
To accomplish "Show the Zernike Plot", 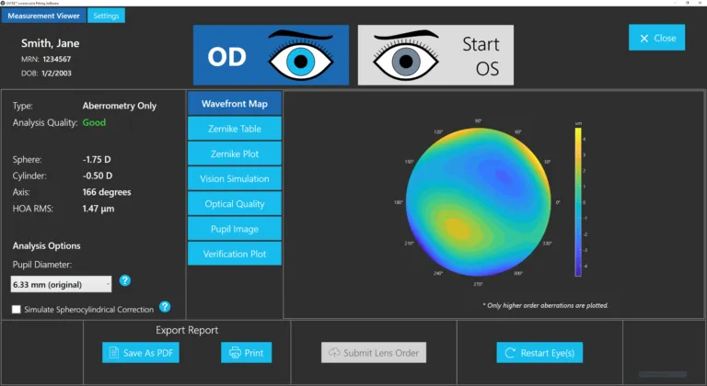I will point(235,153).
